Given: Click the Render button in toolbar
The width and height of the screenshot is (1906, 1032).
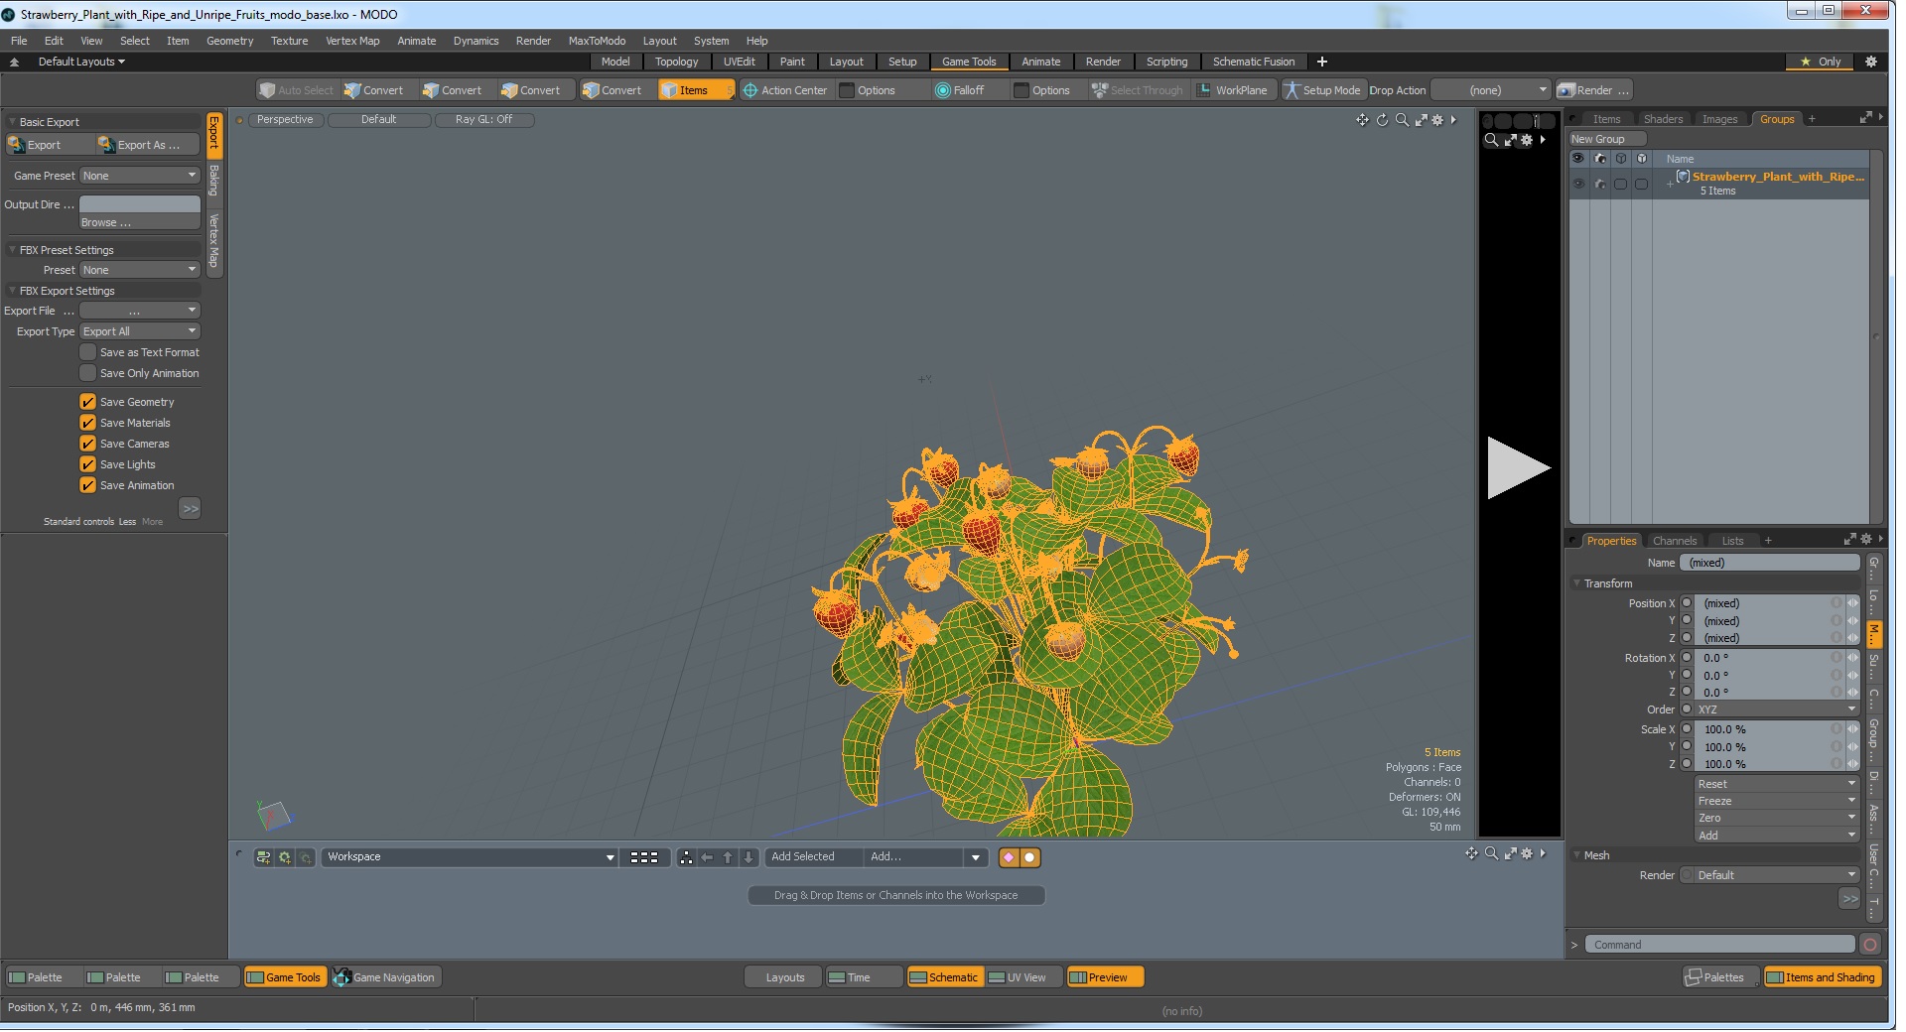Looking at the screenshot, I should (x=1594, y=90).
